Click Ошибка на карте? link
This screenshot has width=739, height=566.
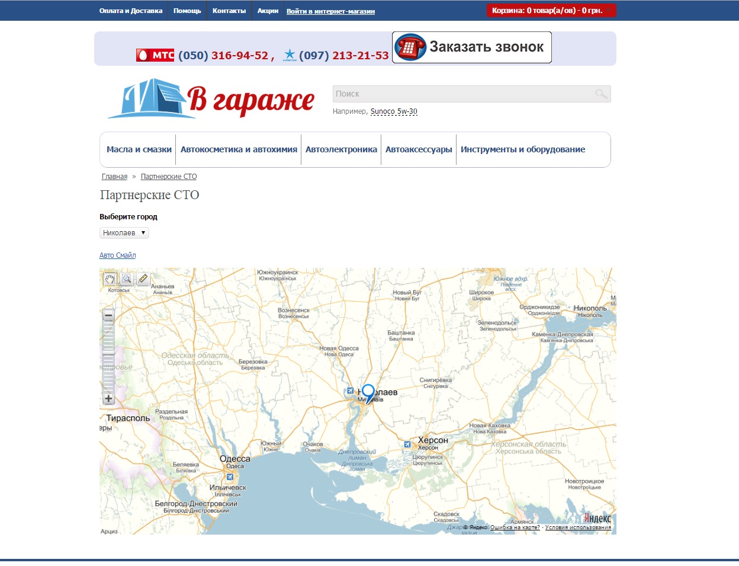[515, 527]
